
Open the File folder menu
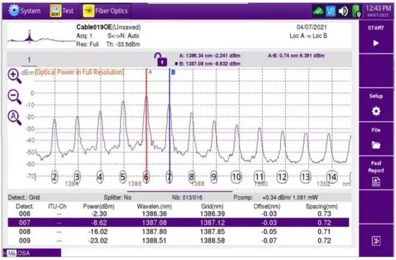pos(376,139)
